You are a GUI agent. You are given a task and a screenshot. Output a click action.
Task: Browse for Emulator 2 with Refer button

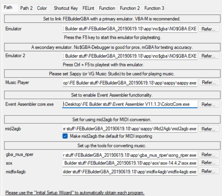point(208,56)
